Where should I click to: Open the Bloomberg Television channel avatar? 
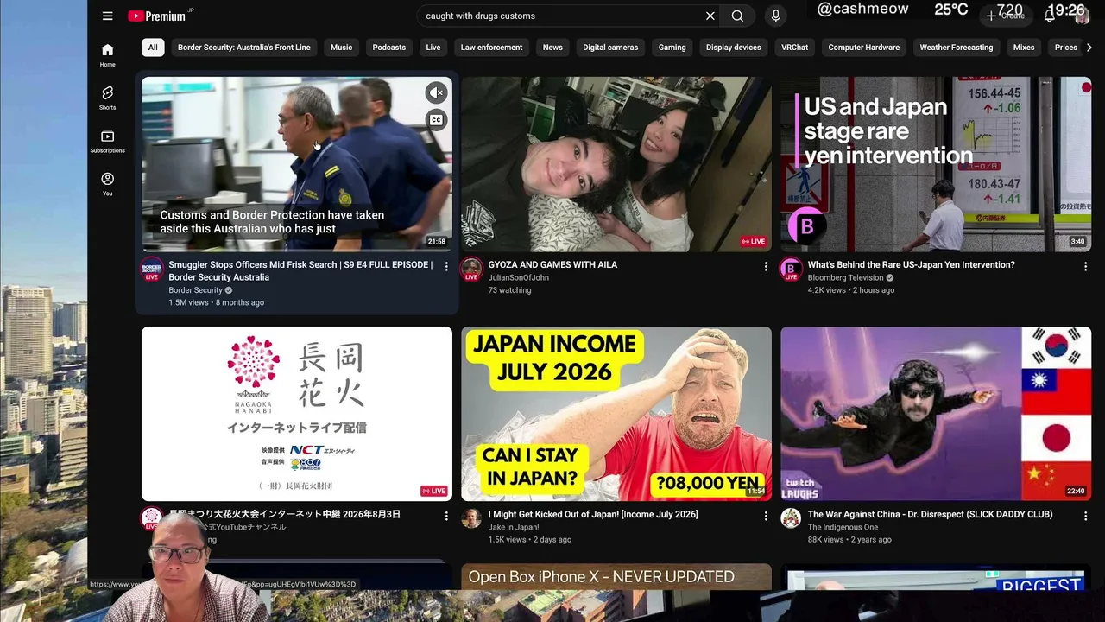[x=791, y=270]
